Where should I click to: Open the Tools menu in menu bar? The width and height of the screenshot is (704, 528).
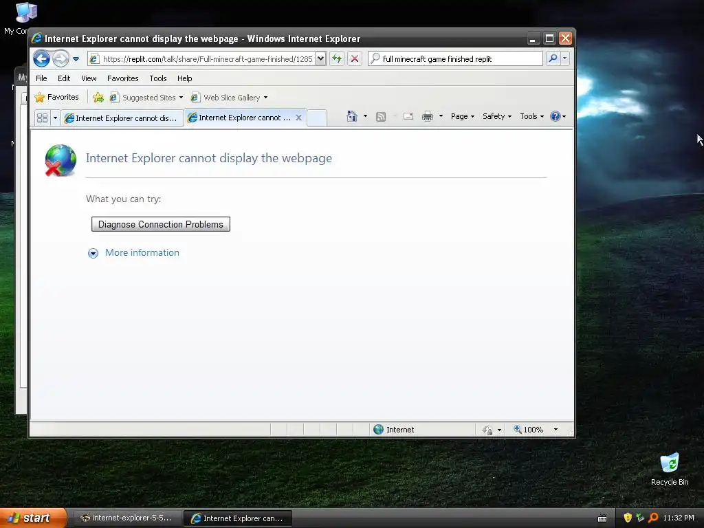pyautogui.click(x=158, y=78)
